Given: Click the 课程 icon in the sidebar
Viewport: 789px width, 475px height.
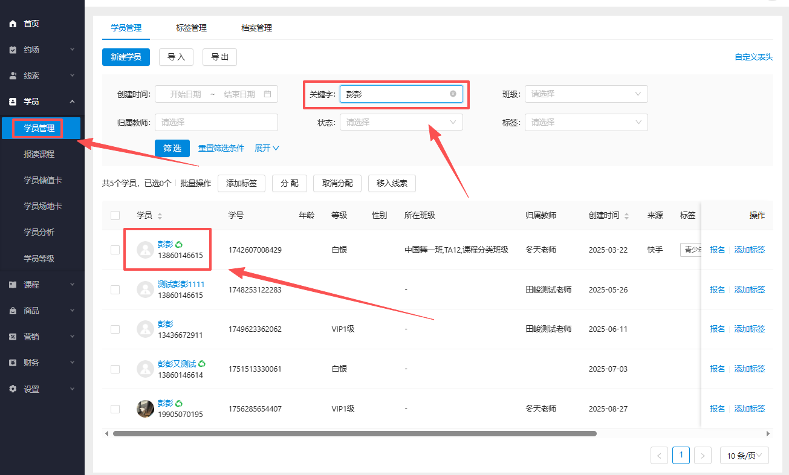Looking at the screenshot, I should tap(13, 284).
